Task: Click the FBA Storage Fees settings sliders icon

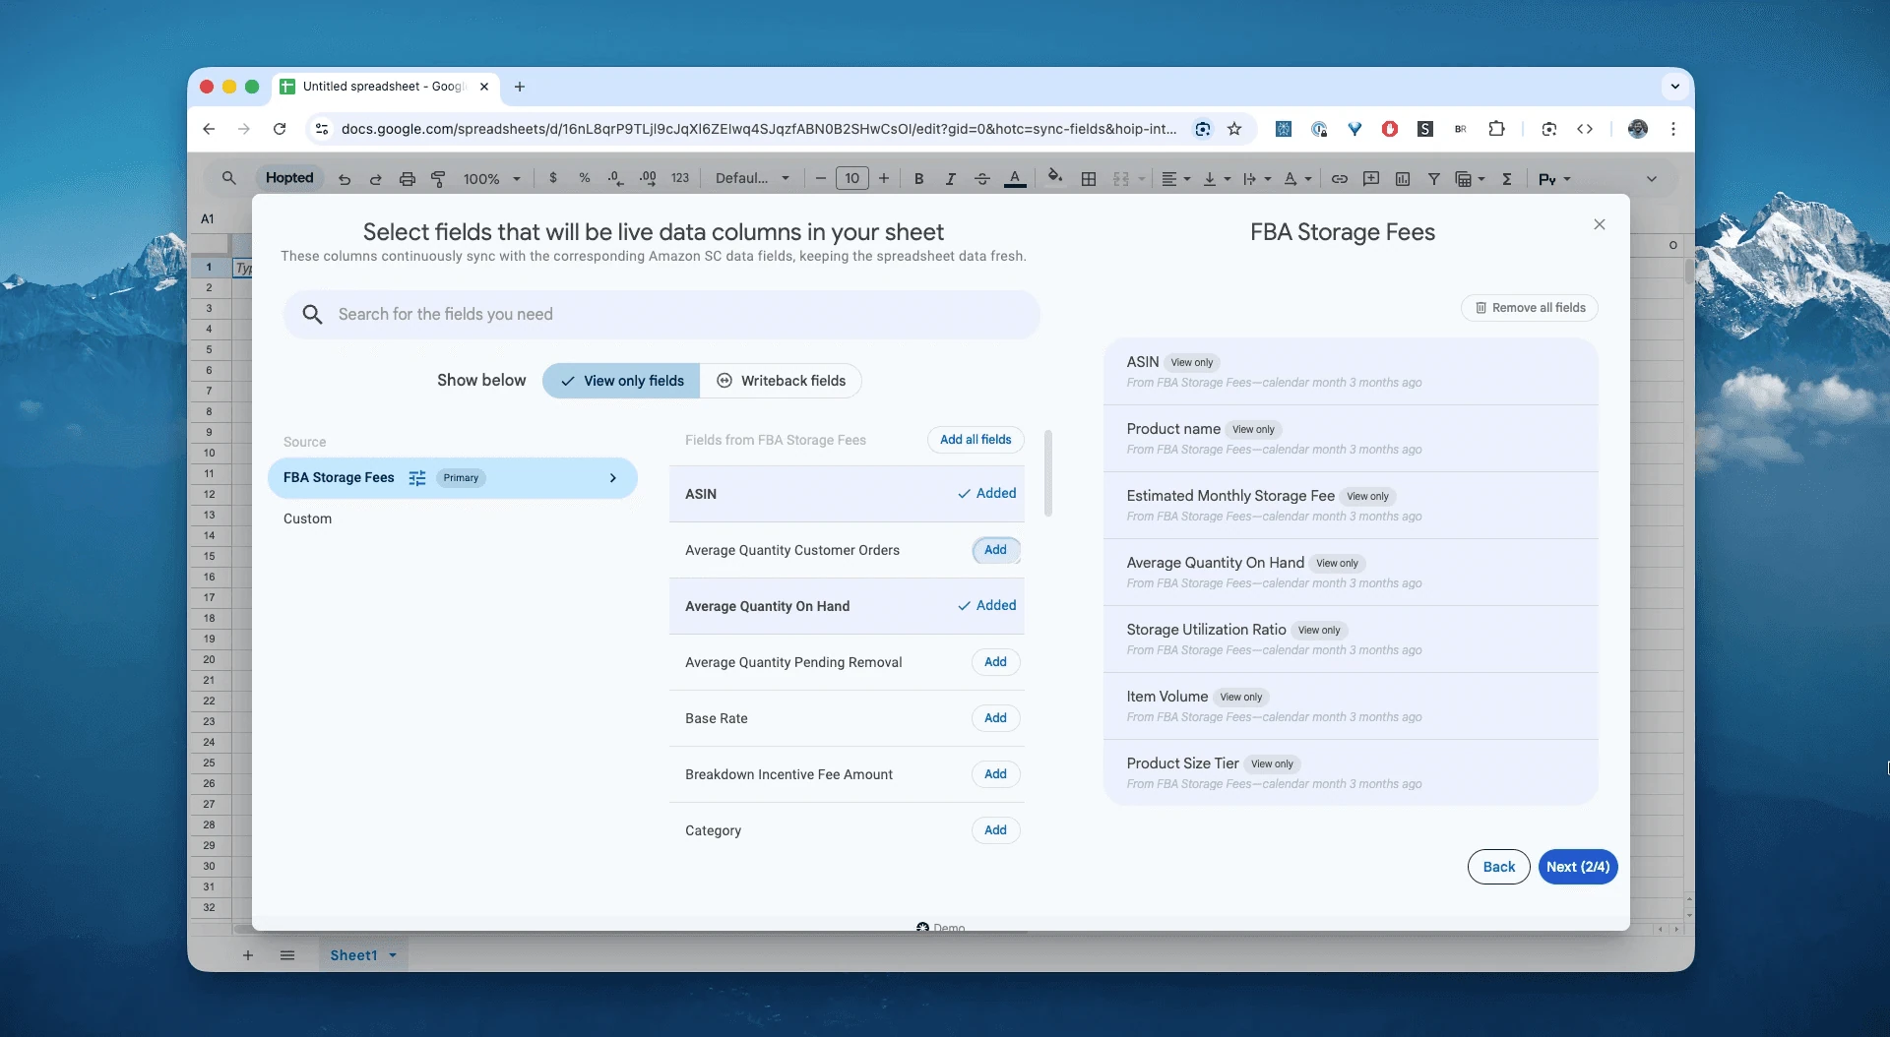Action: 417,478
